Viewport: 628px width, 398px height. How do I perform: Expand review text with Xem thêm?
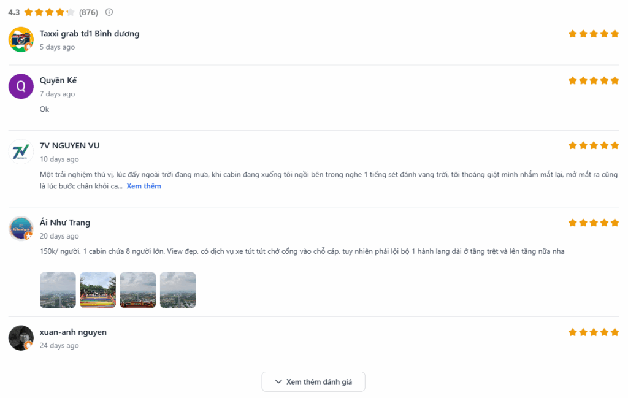144,186
